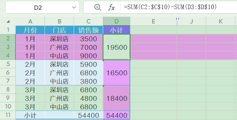Click the cell with value 3800
This screenshot has width=237, height=120.
point(88,81)
